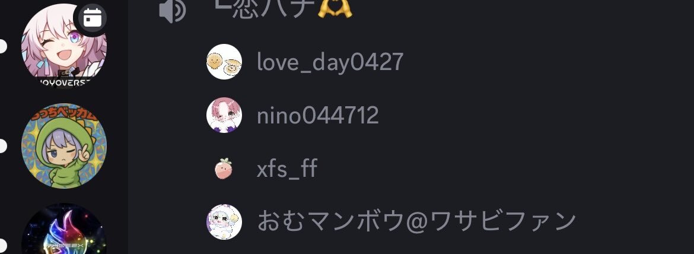Click the calendar event badge on server icon
The width and height of the screenshot is (694, 254).
tap(93, 18)
